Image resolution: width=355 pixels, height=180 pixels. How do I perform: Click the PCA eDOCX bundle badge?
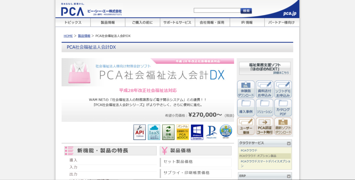click(x=183, y=132)
